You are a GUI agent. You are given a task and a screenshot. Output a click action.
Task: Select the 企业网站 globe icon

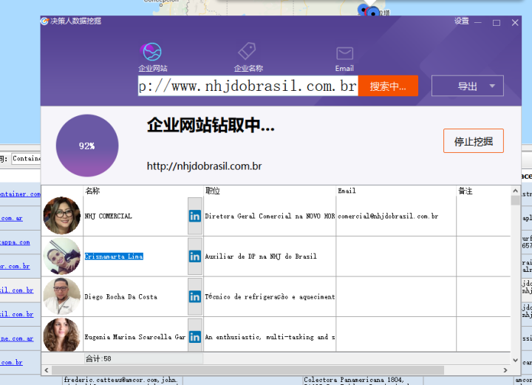(x=151, y=52)
